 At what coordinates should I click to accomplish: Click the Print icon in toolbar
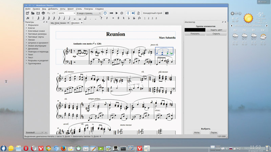click(x=43, y=13)
